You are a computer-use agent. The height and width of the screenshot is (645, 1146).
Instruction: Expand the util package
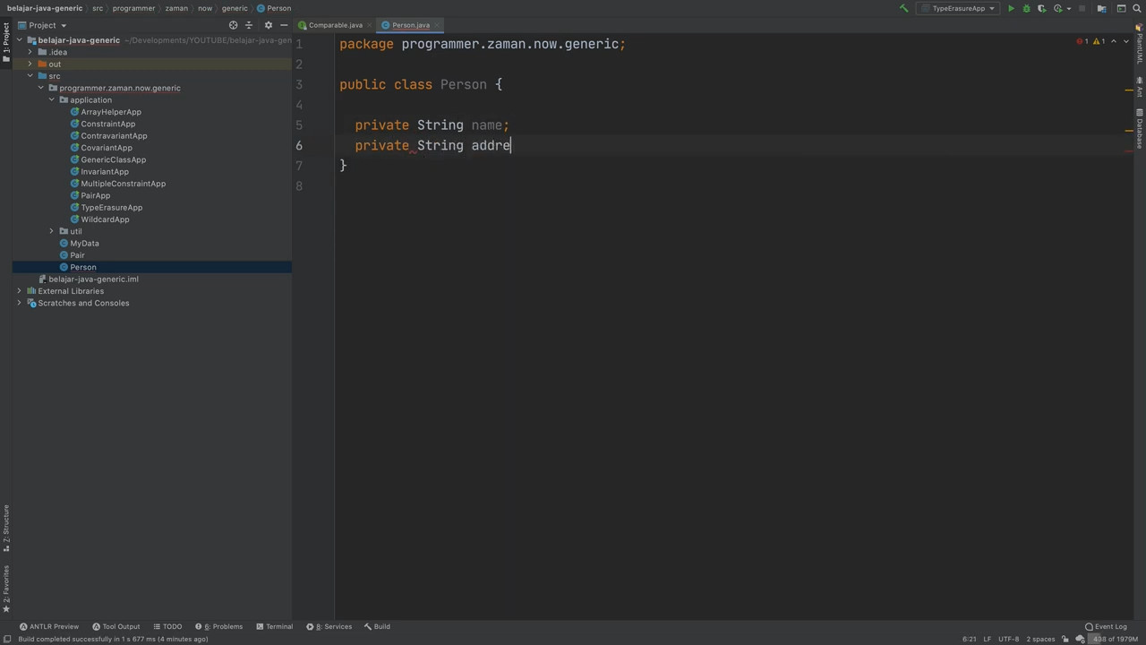tap(51, 231)
